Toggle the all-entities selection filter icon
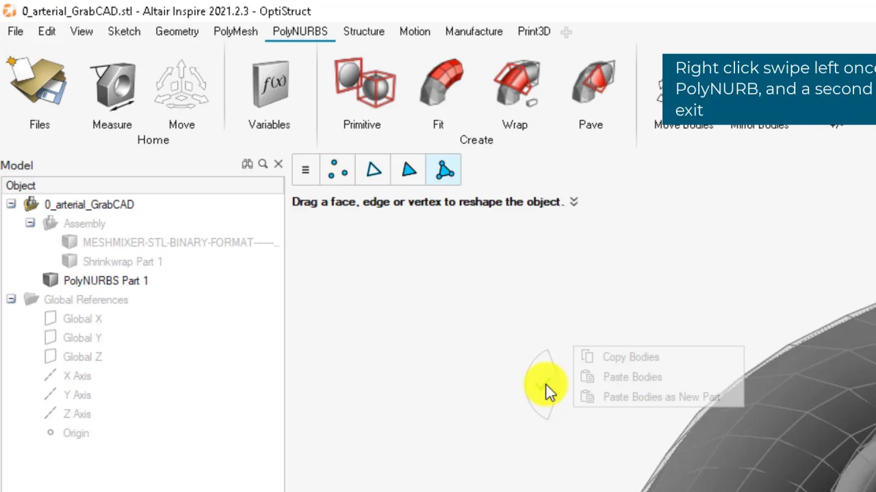The height and width of the screenshot is (492, 876). [x=444, y=170]
